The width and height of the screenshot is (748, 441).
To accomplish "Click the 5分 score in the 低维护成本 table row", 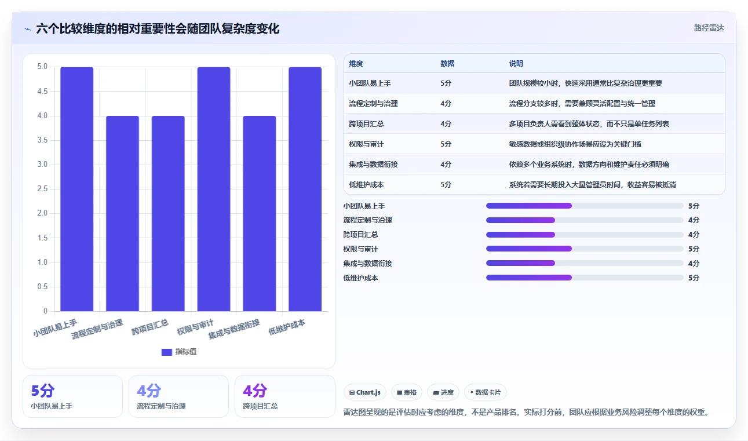I will (446, 185).
